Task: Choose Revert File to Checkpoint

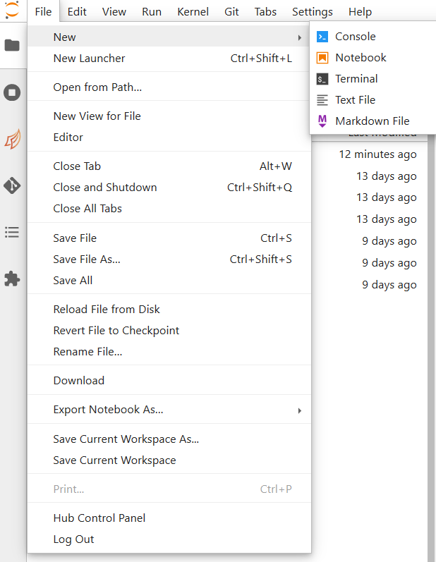Action: click(116, 331)
